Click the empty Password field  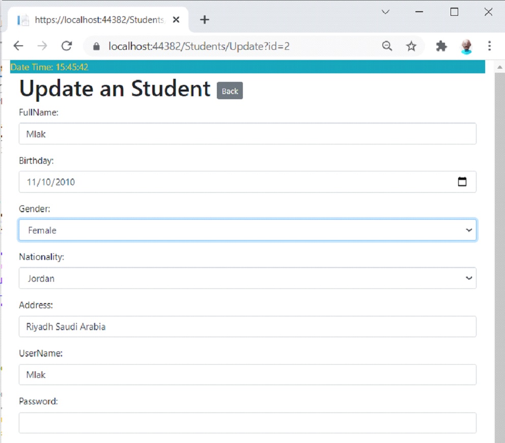click(247, 423)
